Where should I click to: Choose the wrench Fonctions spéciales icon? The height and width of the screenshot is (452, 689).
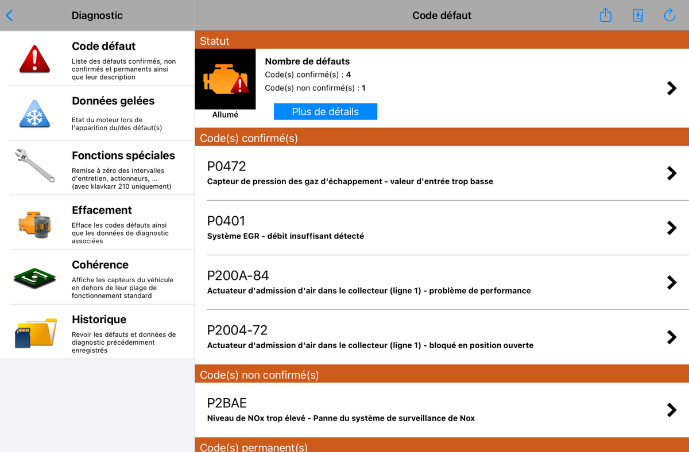[35, 165]
